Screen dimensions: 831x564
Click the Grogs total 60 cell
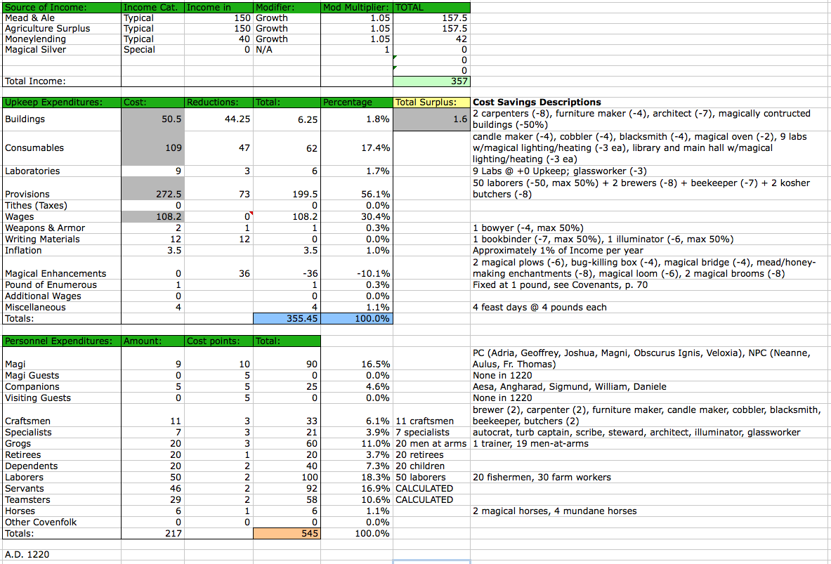pyautogui.click(x=287, y=444)
